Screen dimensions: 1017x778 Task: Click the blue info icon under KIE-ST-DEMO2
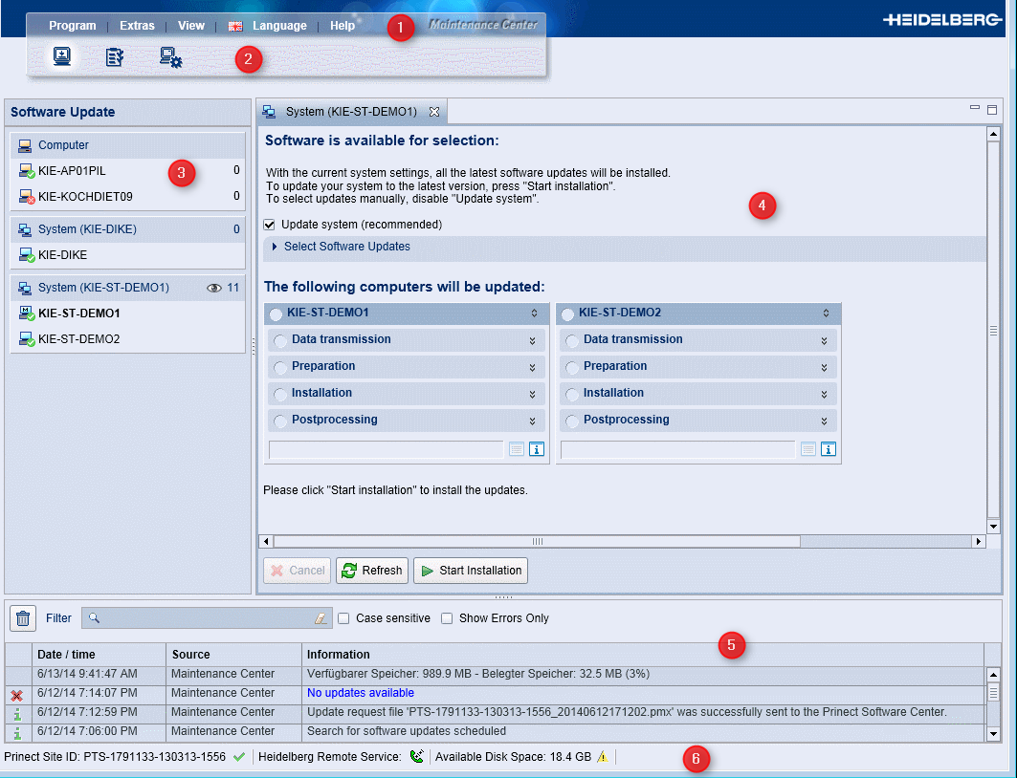tap(829, 449)
